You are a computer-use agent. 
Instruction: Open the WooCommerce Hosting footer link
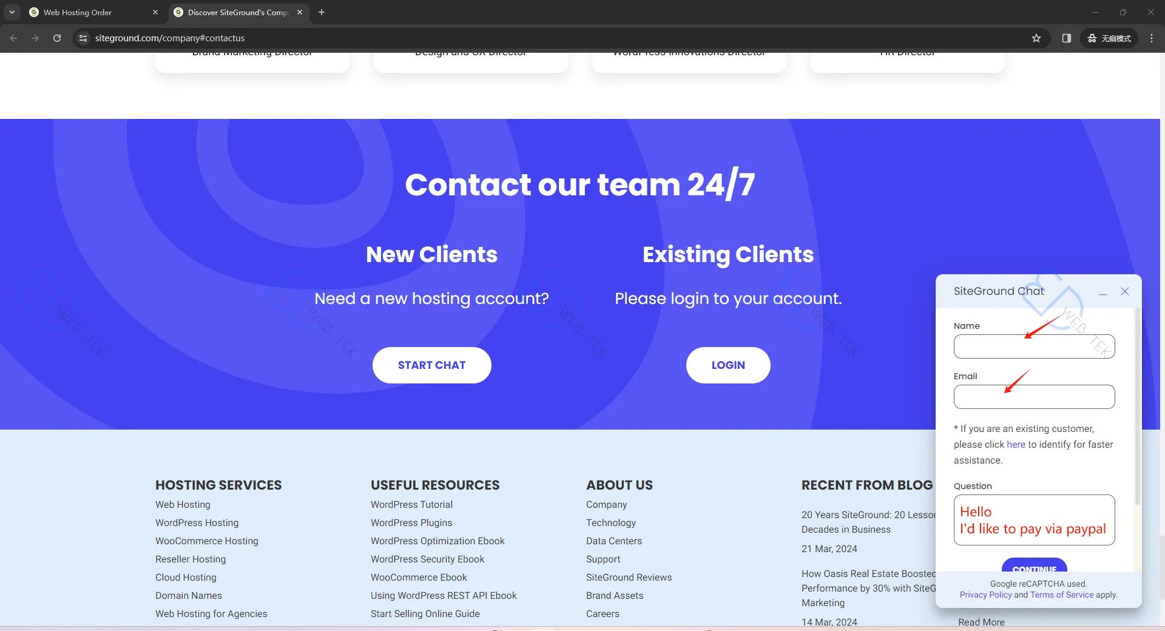coord(206,541)
